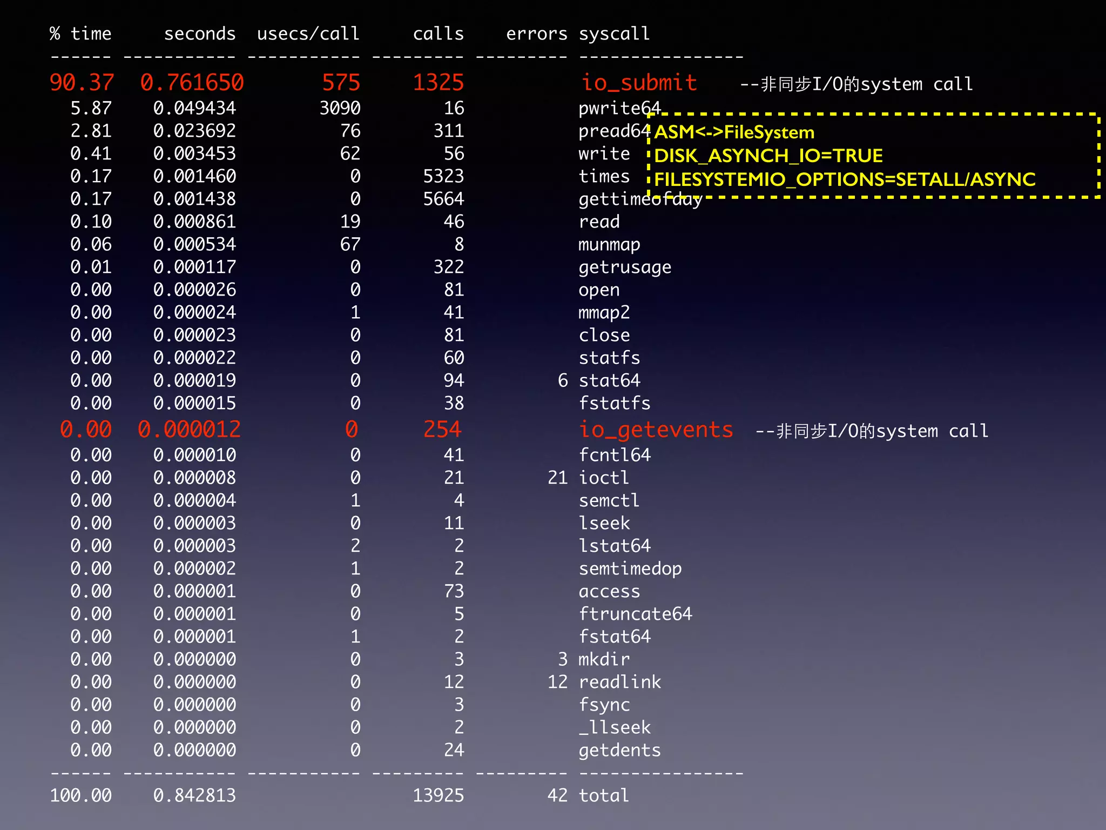The image size is (1106, 830).
Task: Click the 1325 calls value for io_submit
Action: (x=439, y=83)
